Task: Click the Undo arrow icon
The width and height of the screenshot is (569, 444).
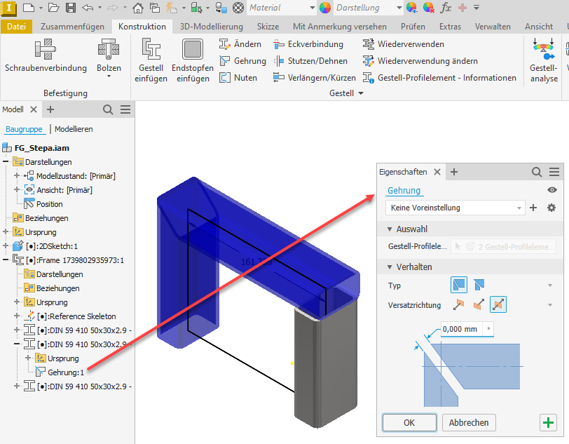Action: [x=87, y=7]
